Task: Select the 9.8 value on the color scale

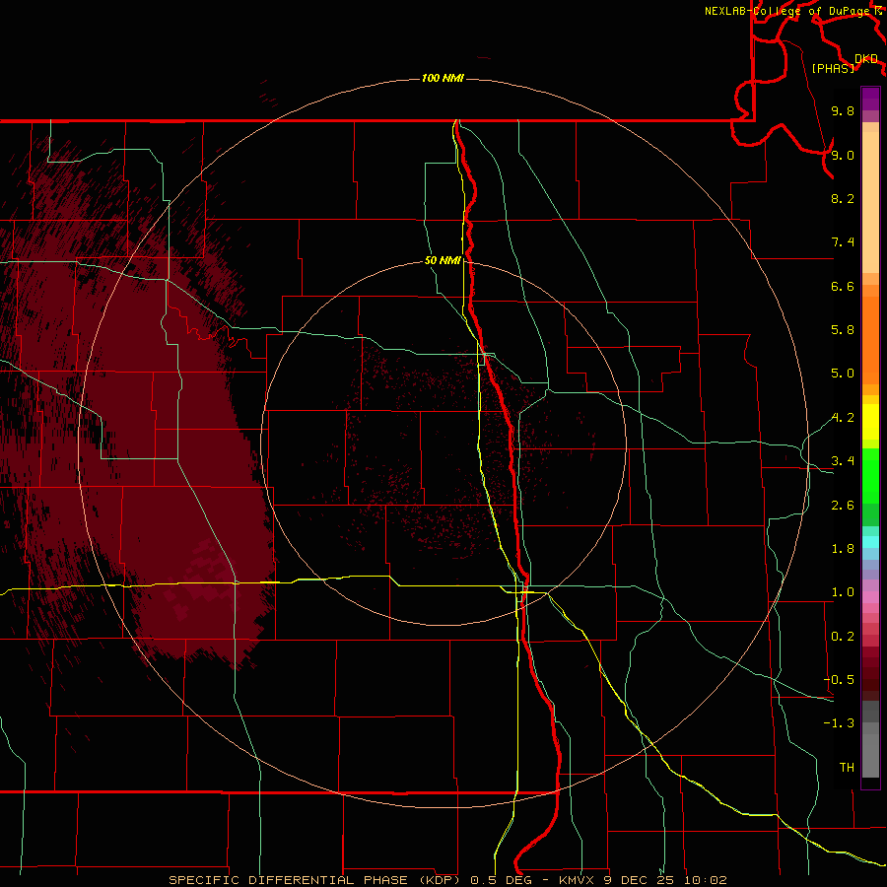Action: [843, 110]
